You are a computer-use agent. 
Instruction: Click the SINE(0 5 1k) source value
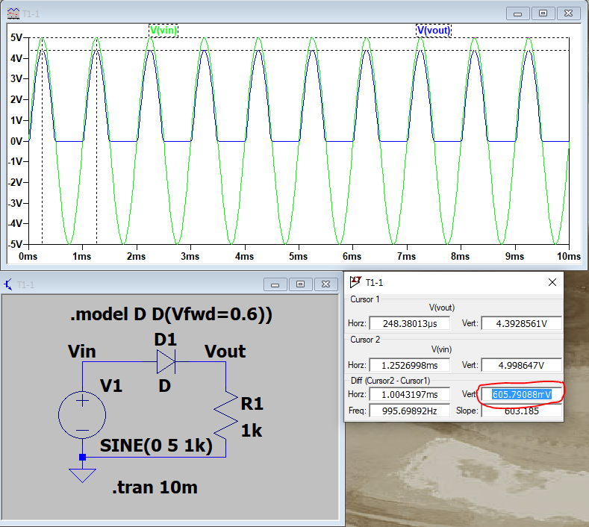(x=157, y=446)
